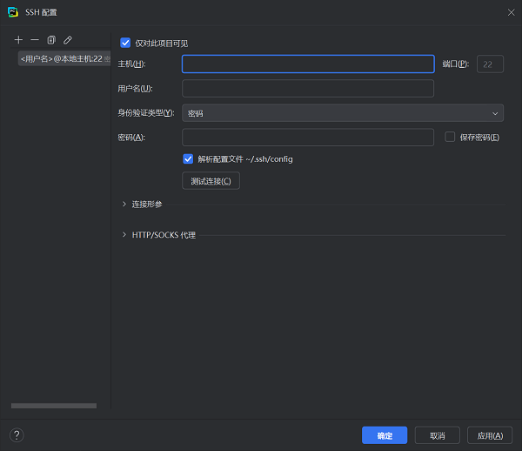
Task: Close the SSH 配置 dialog window
Action: click(510, 10)
